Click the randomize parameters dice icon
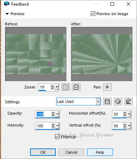Image resolution: width=137 pixels, height=159 pixels. pos(118,102)
